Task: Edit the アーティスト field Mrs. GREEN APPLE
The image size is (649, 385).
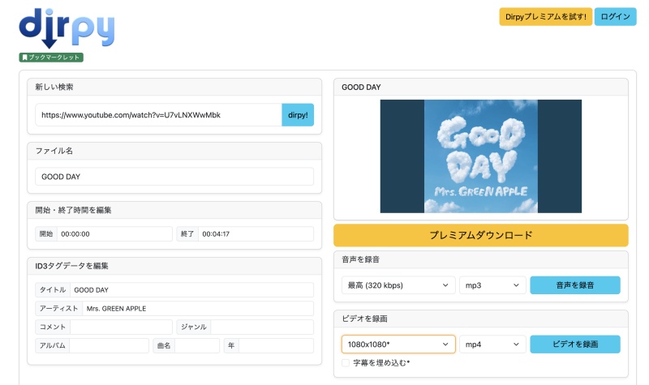Action: 198,309
